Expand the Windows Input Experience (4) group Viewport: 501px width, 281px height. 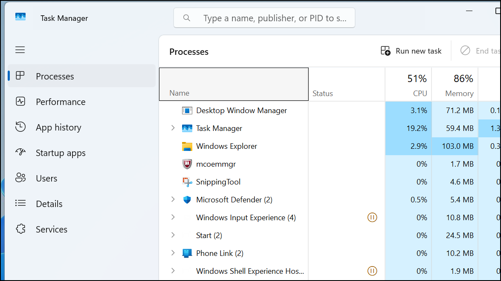[x=173, y=217]
